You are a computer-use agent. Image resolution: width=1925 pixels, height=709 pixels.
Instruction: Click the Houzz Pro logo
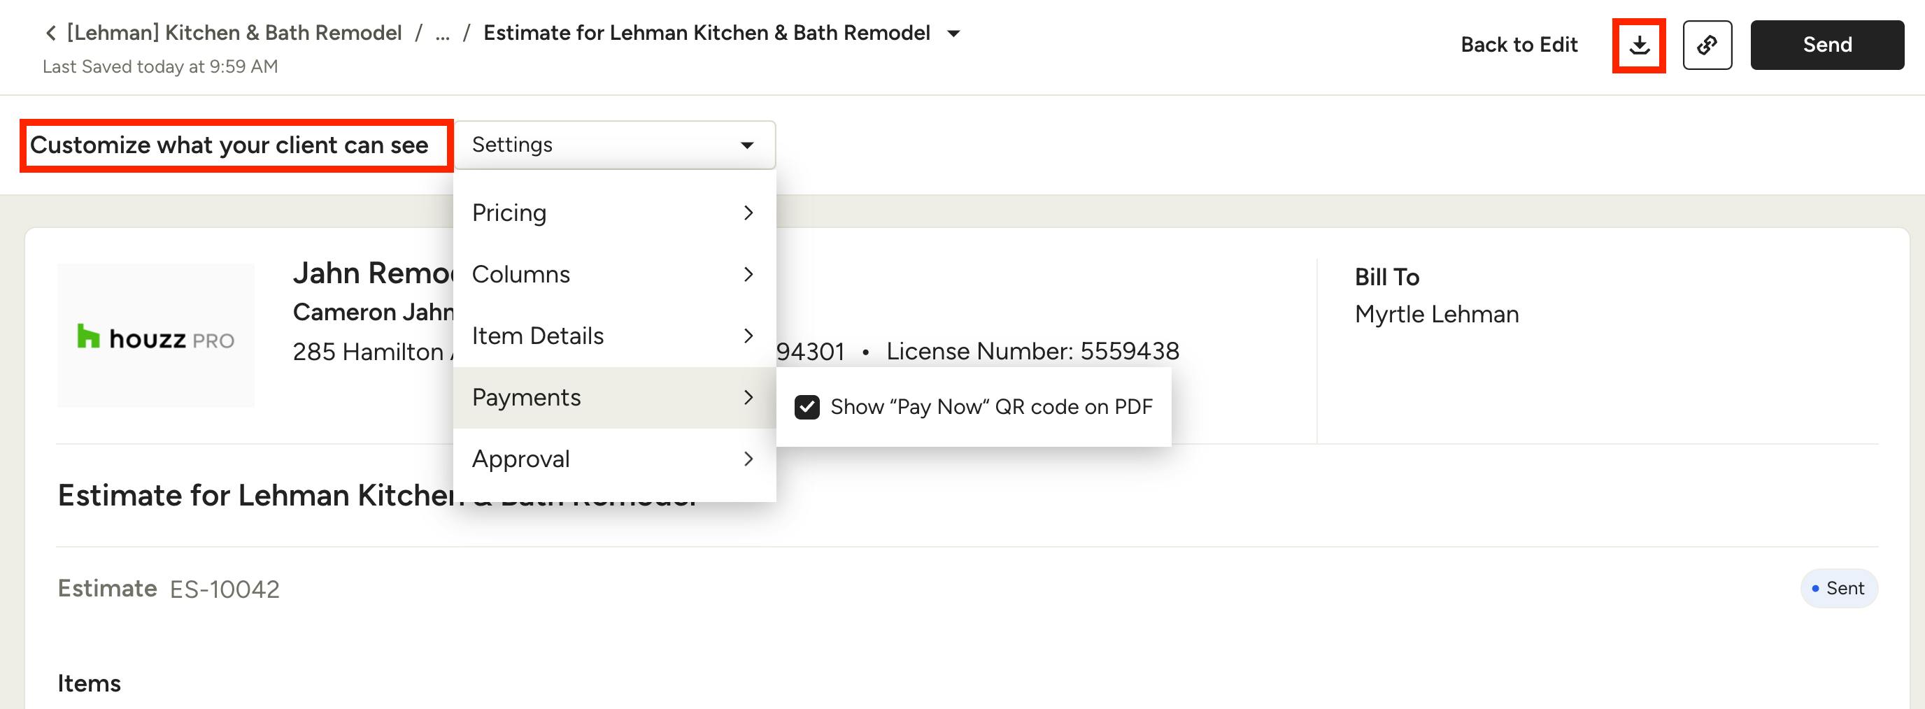tap(155, 336)
